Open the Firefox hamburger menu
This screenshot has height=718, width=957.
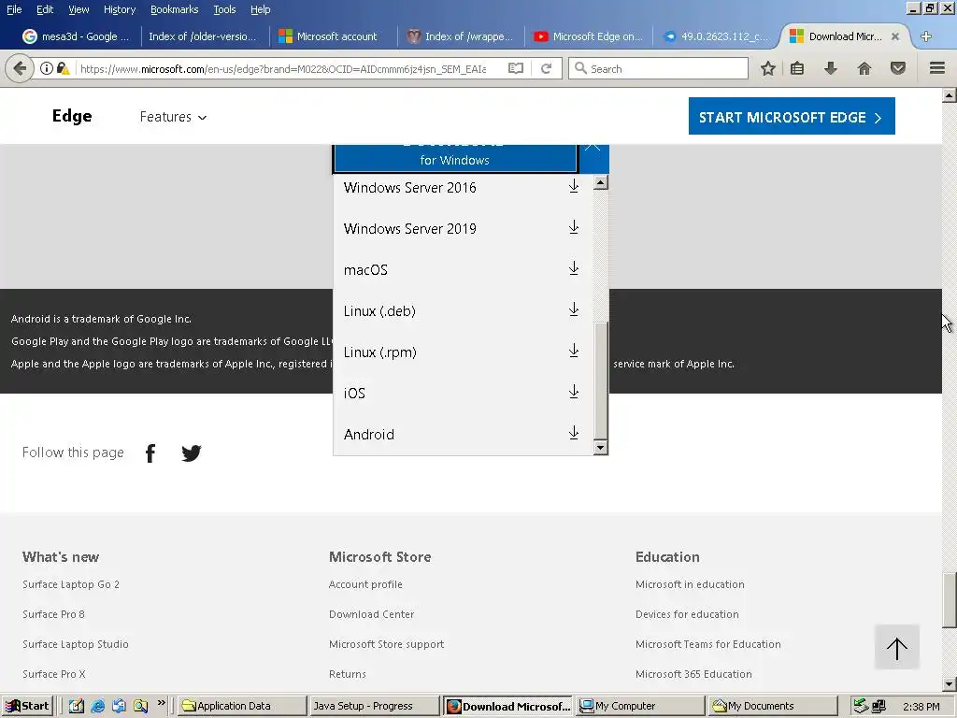click(x=937, y=68)
